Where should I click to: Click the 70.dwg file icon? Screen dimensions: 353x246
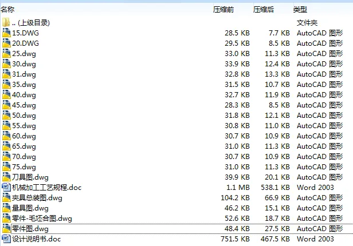coord(6,157)
